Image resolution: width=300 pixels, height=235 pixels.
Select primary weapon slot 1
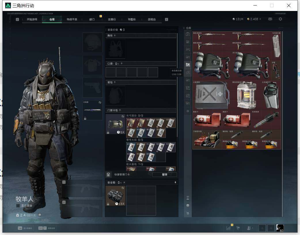point(82,189)
